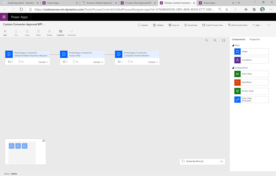276x176 pixels.
Task: Select the Data Step component
Action: tap(252, 74)
